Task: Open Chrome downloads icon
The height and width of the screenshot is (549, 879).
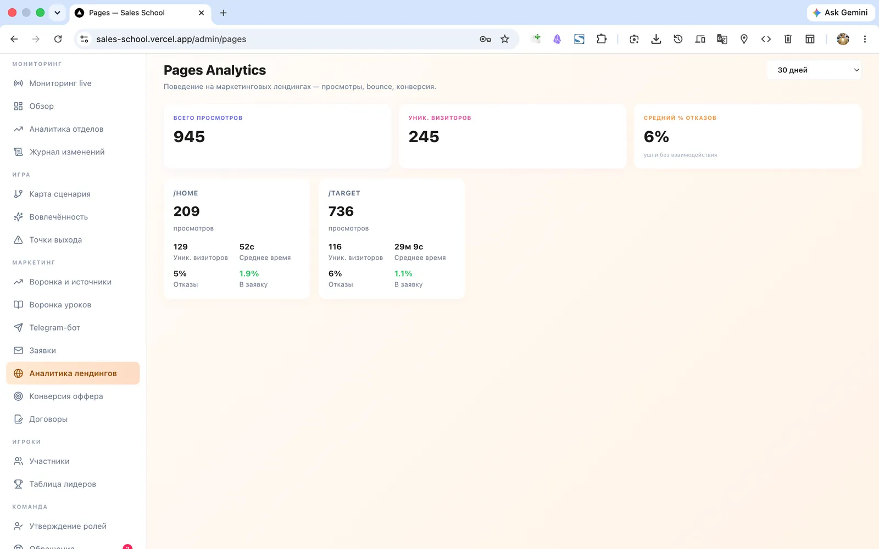Action: [x=656, y=39]
